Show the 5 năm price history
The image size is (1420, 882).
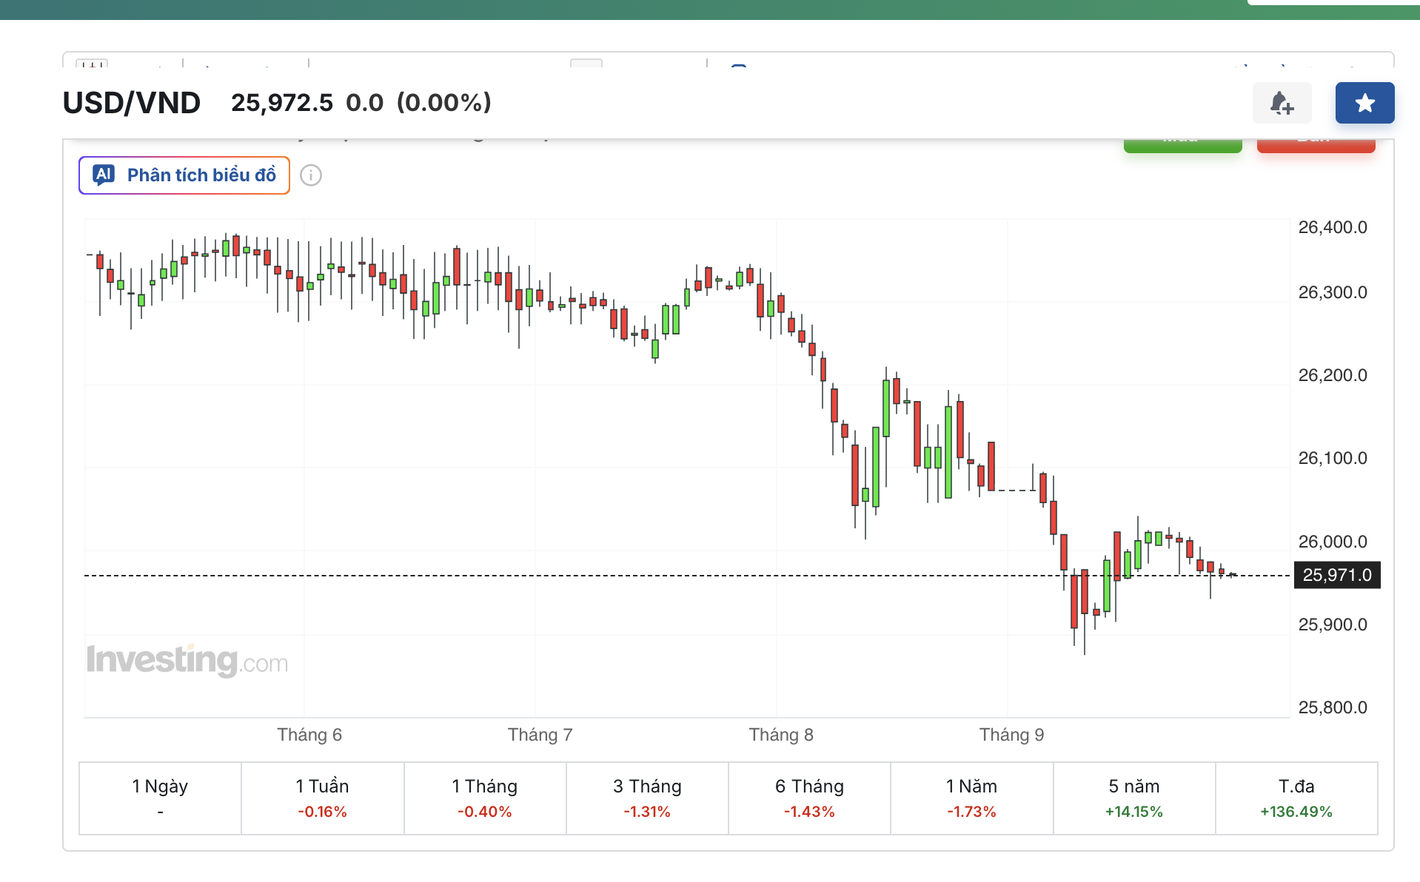(x=1133, y=798)
